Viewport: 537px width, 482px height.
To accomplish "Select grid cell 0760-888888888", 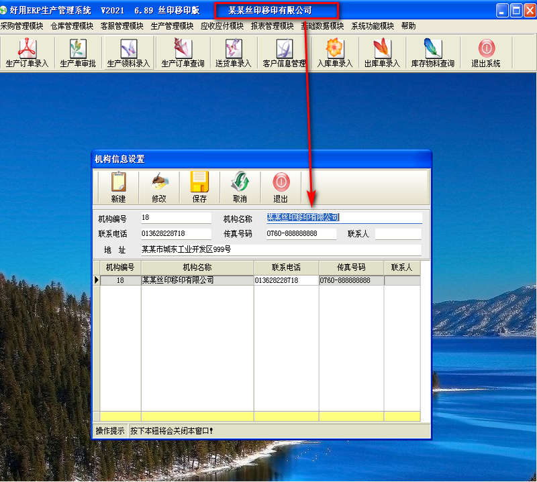I will point(351,280).
